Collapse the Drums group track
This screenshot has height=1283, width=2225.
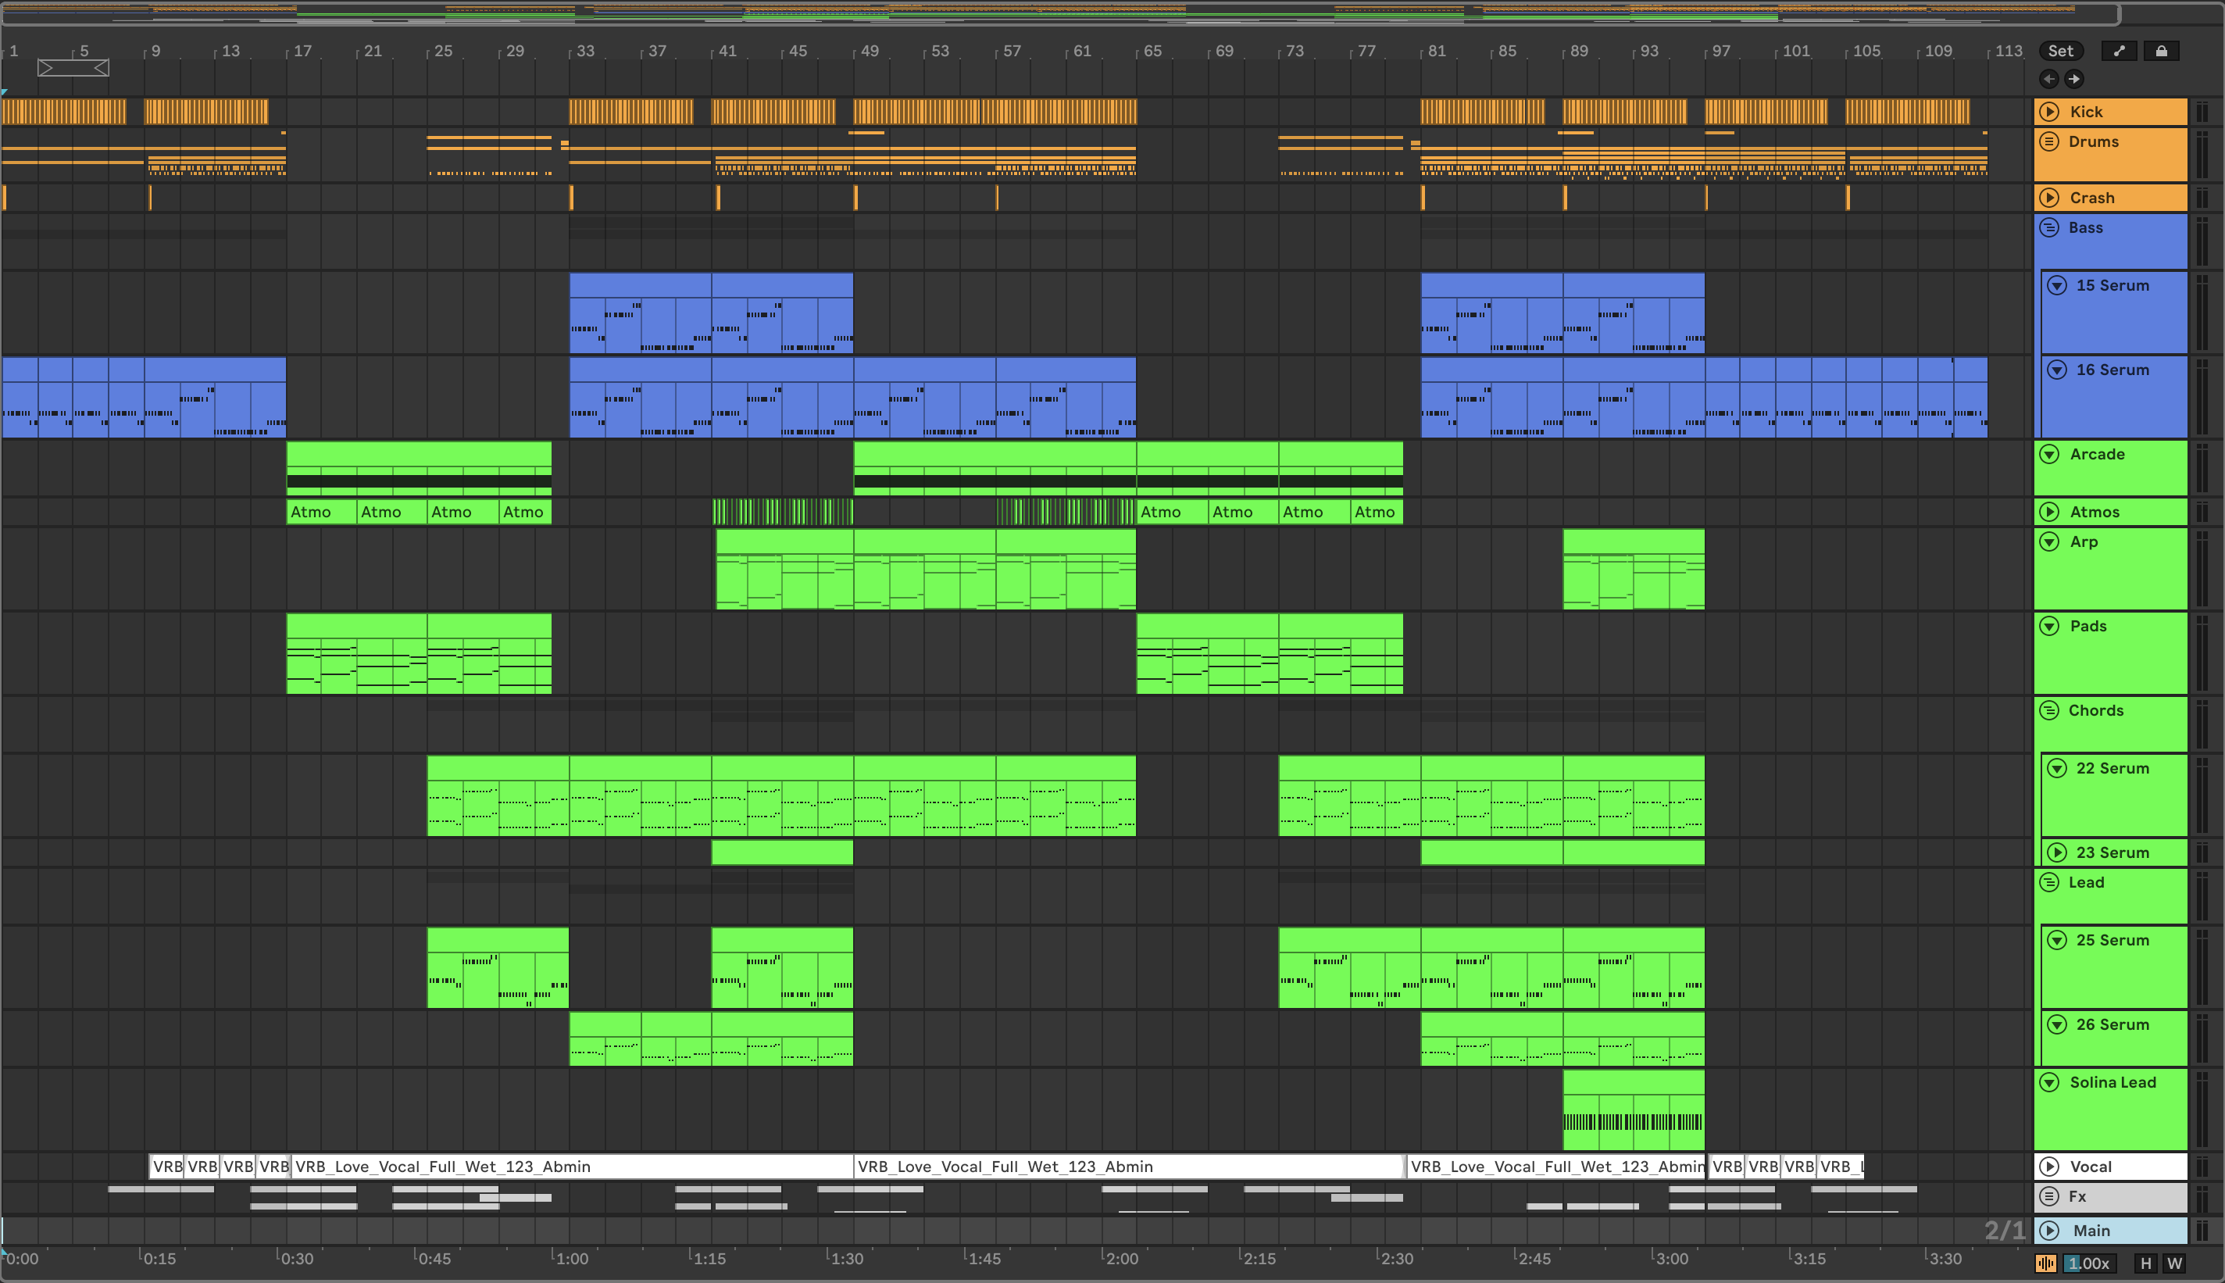pos(2050,141)
